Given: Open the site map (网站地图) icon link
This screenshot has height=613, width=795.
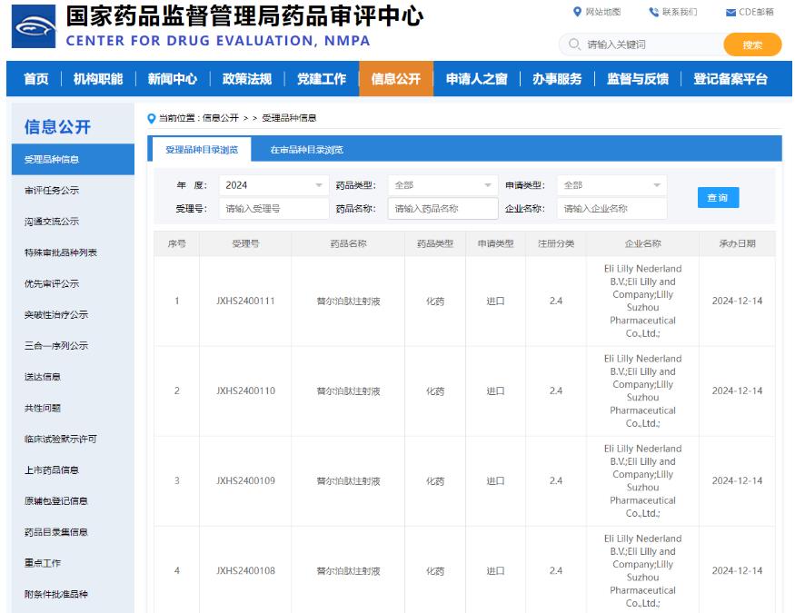Looking at the screenshot, I should pyautogui.click(x=577, y=12).
